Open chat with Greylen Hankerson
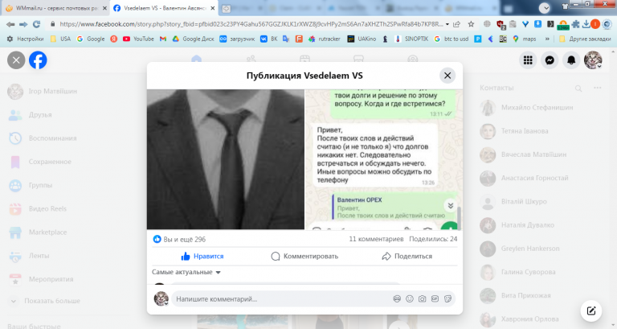617x329 pixels. (x=530, y=249)
